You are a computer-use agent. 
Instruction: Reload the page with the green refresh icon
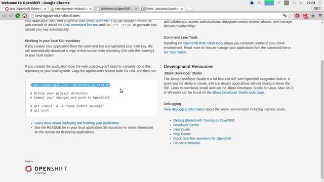point(18,16)
